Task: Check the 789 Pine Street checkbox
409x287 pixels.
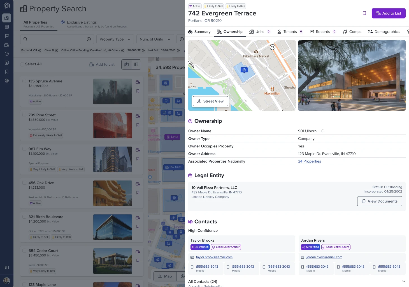Action: [x=24, y=115]
